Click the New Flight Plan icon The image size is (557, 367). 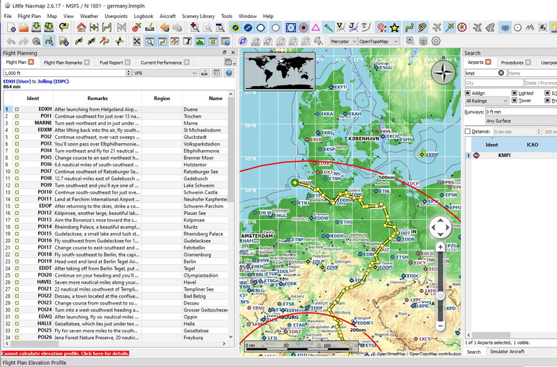point(11,27)
